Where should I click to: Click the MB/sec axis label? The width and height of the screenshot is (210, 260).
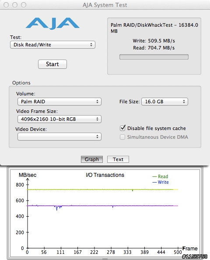(28, 175)
